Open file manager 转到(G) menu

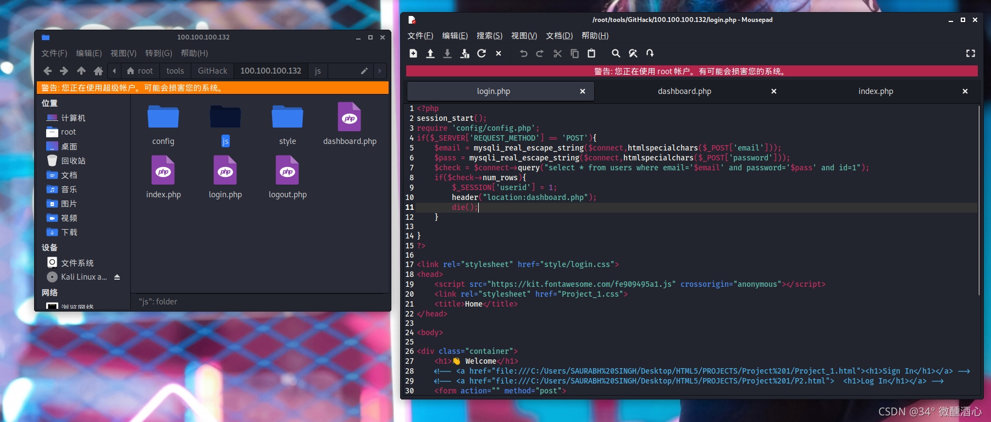click(x=158, y=53)
